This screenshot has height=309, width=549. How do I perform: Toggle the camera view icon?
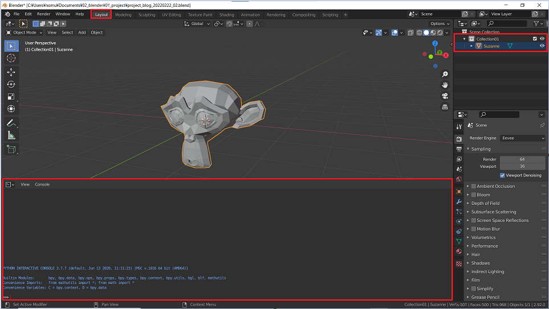(x=445, y=96)
